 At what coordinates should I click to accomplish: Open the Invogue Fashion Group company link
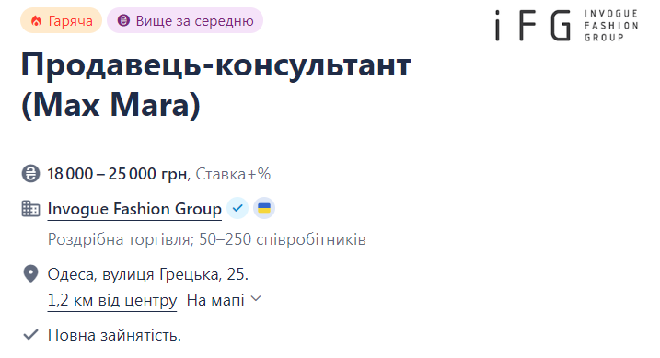(134, 209)
